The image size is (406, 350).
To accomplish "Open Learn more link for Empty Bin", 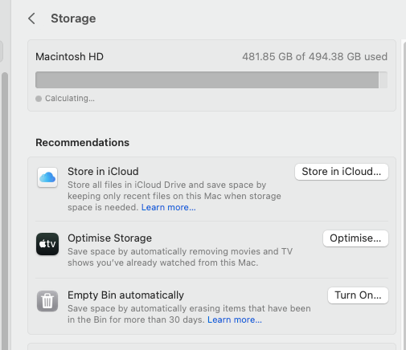I will point(235,319).
